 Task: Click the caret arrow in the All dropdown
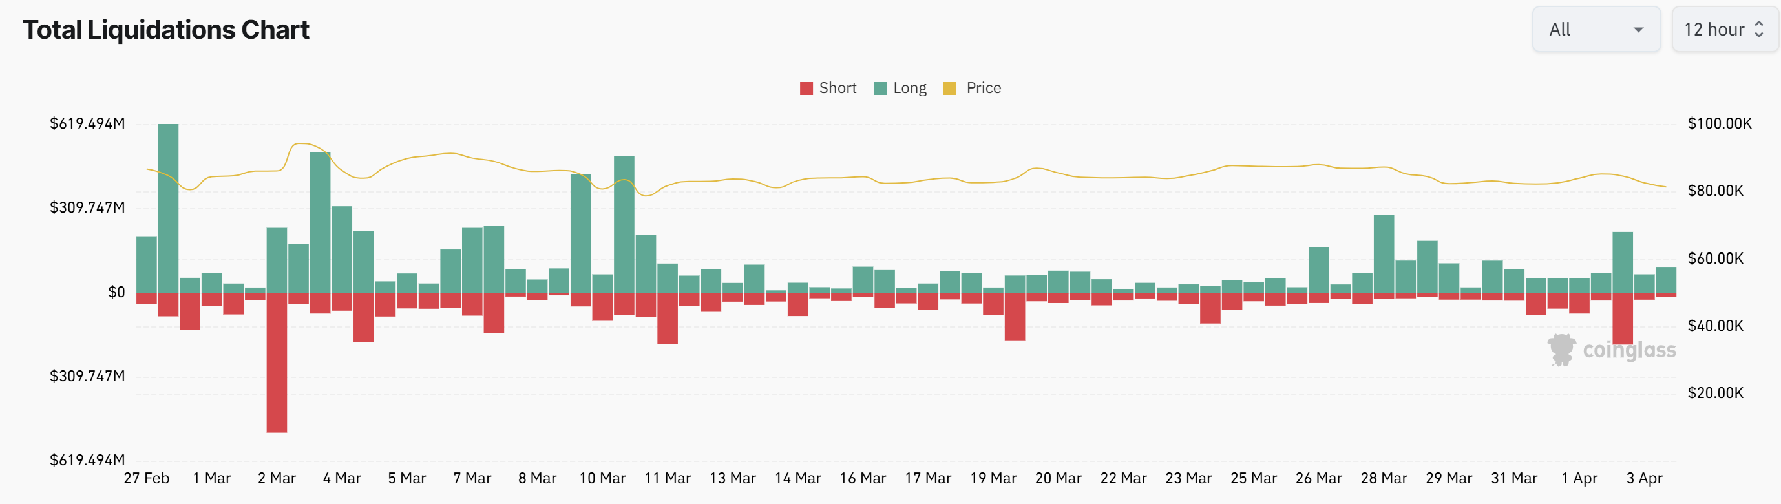click(x=1638, y=30)
